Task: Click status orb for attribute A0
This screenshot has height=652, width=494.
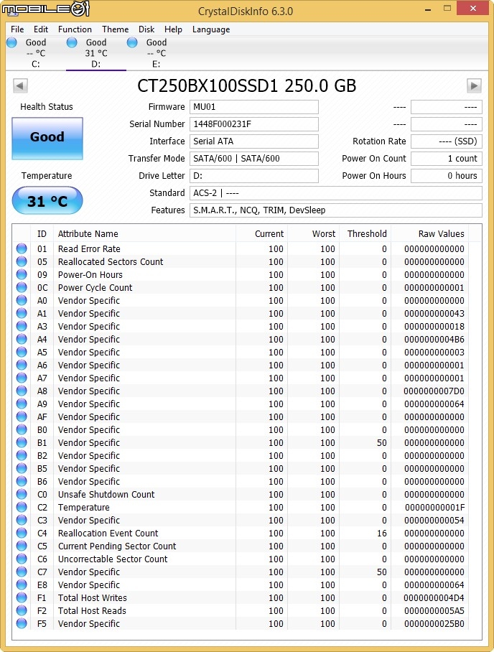Action: tap(22, 300)
